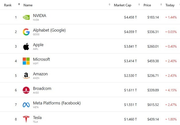
Task: Sort companies by Market Cap
Action: 123,5
